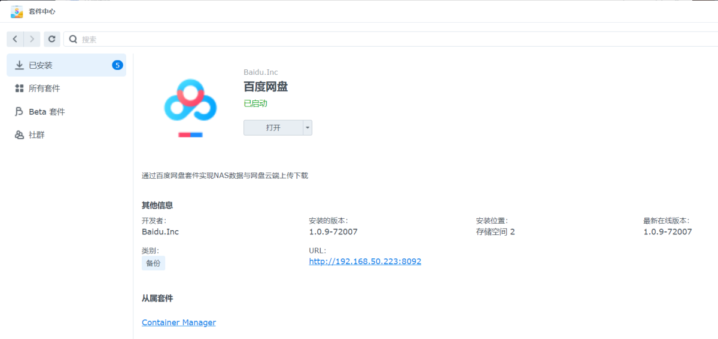This screenshot has width=718, height=339.
Task: Click the magnifier icon in search bar
Action: pyautogui.click(x=73, y=39)
